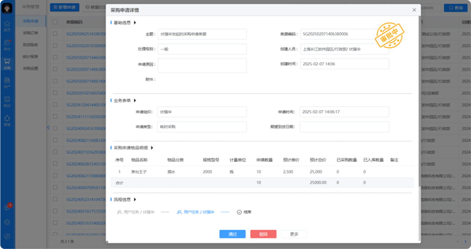This screenshot has height=249, width=471.
Task: Collapse the 基础信息 section arrow
Action: pos(135,23)
